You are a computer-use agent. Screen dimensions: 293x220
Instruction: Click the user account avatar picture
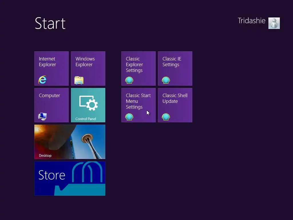[x=274, y=23]
